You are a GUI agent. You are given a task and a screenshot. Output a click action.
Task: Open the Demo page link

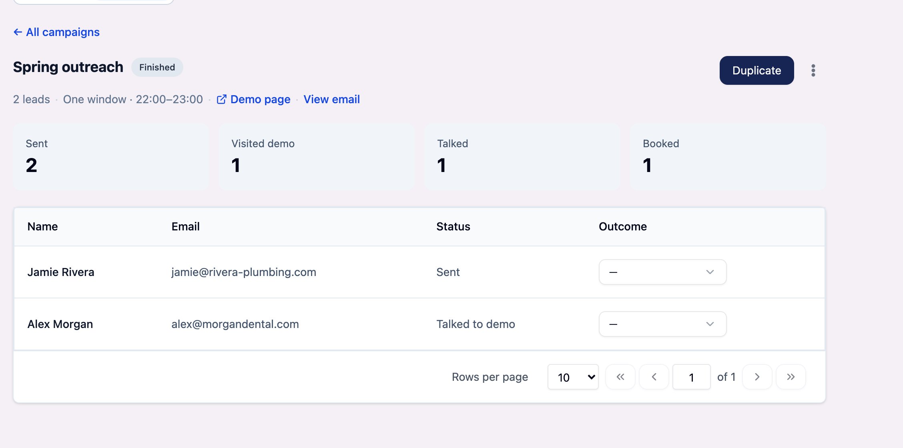254,99
